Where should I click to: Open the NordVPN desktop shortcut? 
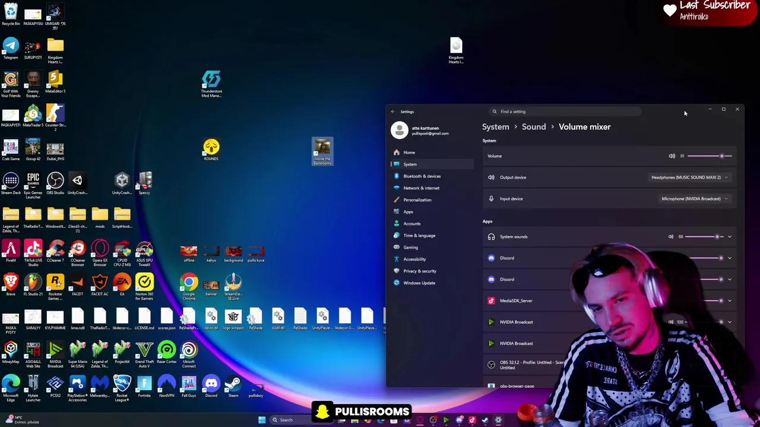pyautogui.click(x=167, y=387)
